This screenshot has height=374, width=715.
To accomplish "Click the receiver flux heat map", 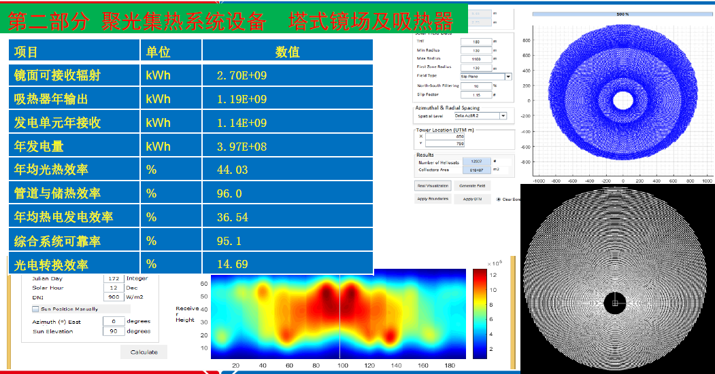I will (338, 314).
